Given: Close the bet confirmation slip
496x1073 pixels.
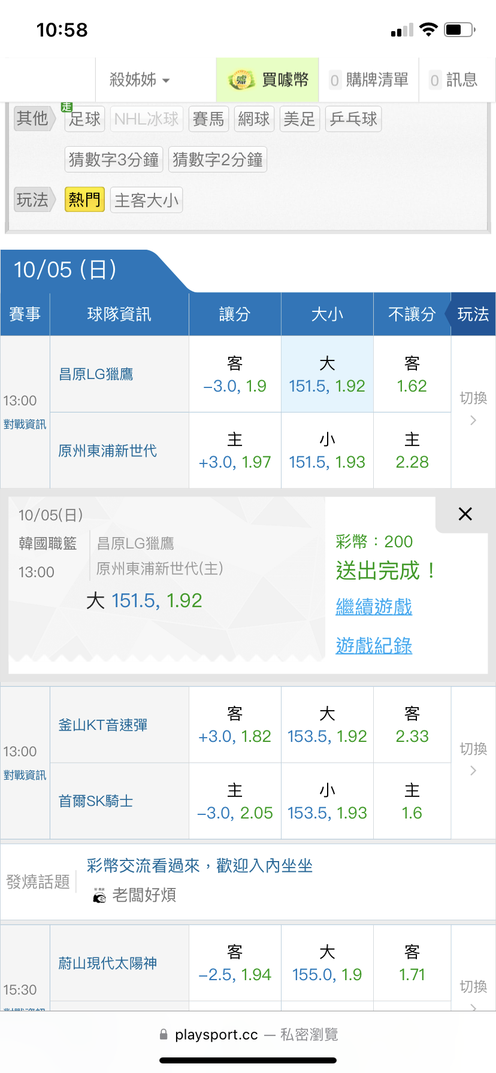Looking at the screenshot, I should click(x=465, y=514).
